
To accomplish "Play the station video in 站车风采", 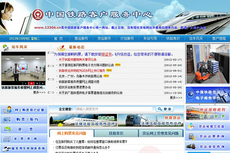I will (23, 68).
